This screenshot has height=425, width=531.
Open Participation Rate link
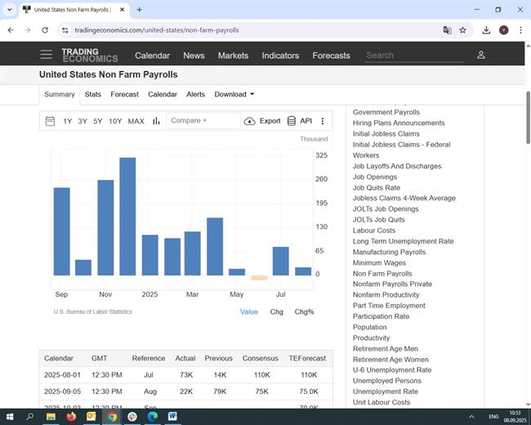[x=381, y=316]
